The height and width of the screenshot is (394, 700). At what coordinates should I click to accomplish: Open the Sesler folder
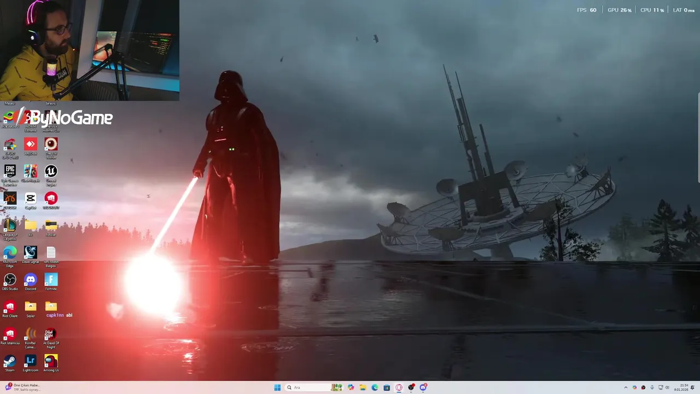(x=31, y=309)
